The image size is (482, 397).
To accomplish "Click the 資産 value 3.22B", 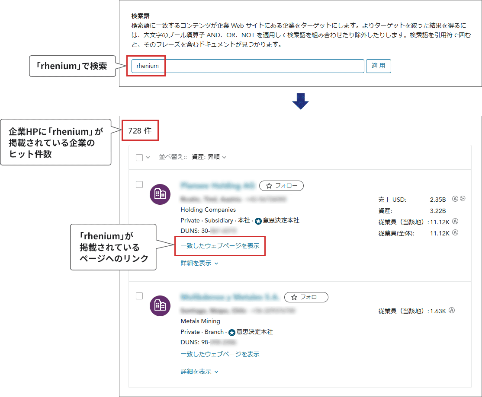I will coord(438,211).
